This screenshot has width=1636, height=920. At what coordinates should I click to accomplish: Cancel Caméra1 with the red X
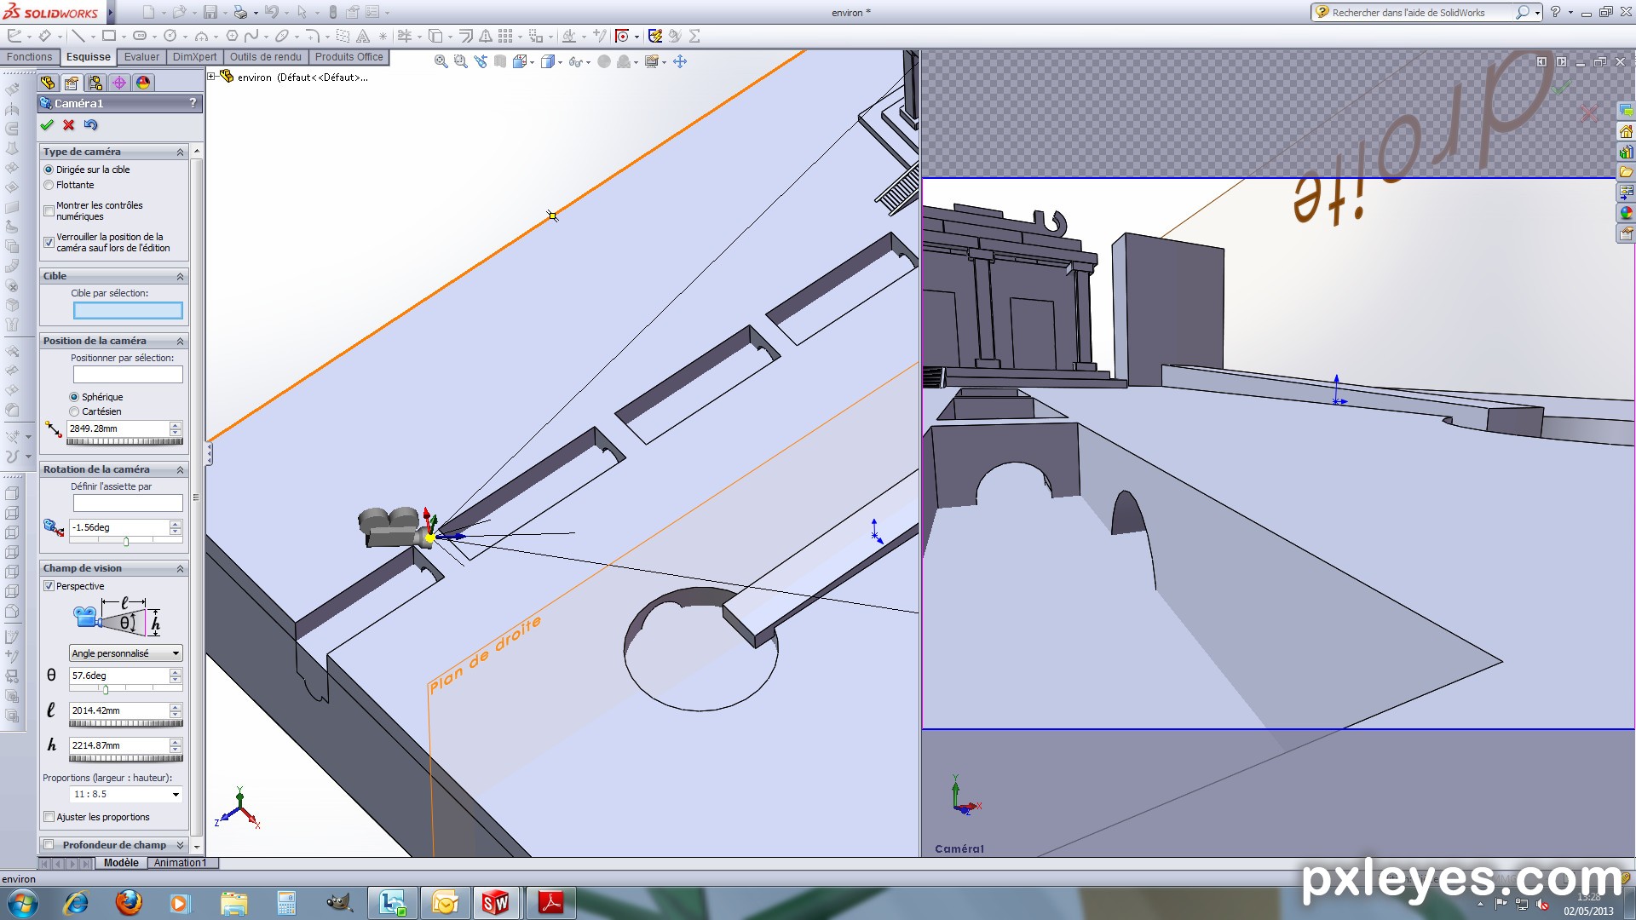pyautogui.click(x=69, y=125)
